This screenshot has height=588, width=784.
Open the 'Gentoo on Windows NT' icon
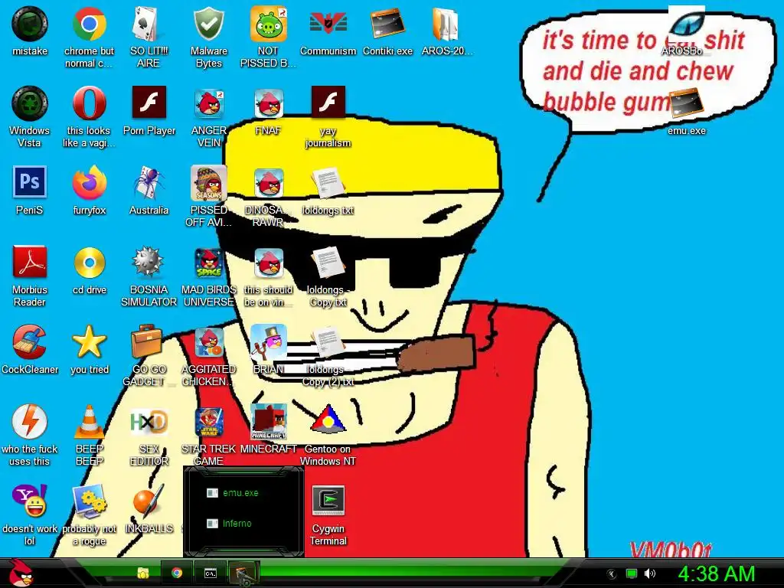[x=328, y=420]
